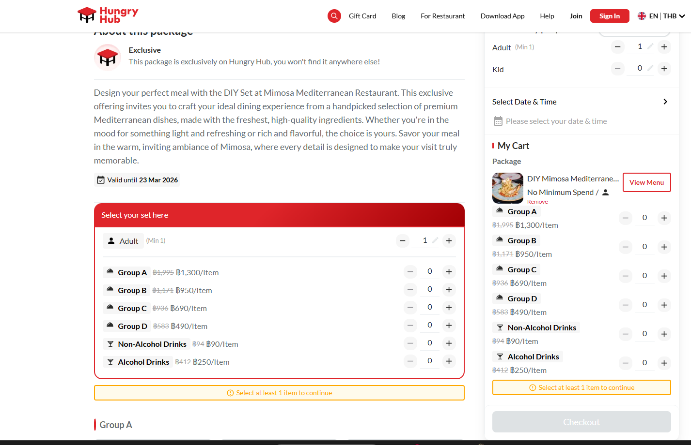Increase Group A quantity in set selector
Viewport: 691px width, 445px height.
click(x=449, y=272)
